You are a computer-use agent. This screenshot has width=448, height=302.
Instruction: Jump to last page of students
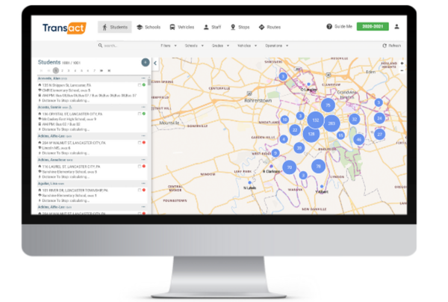109,70
